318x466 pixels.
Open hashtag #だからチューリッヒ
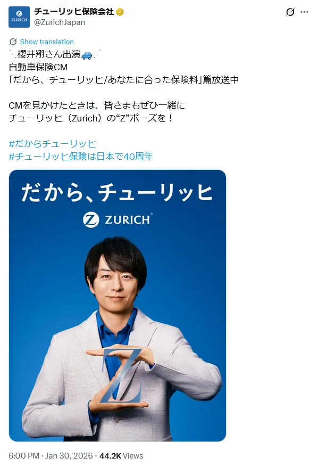(53, 144)
